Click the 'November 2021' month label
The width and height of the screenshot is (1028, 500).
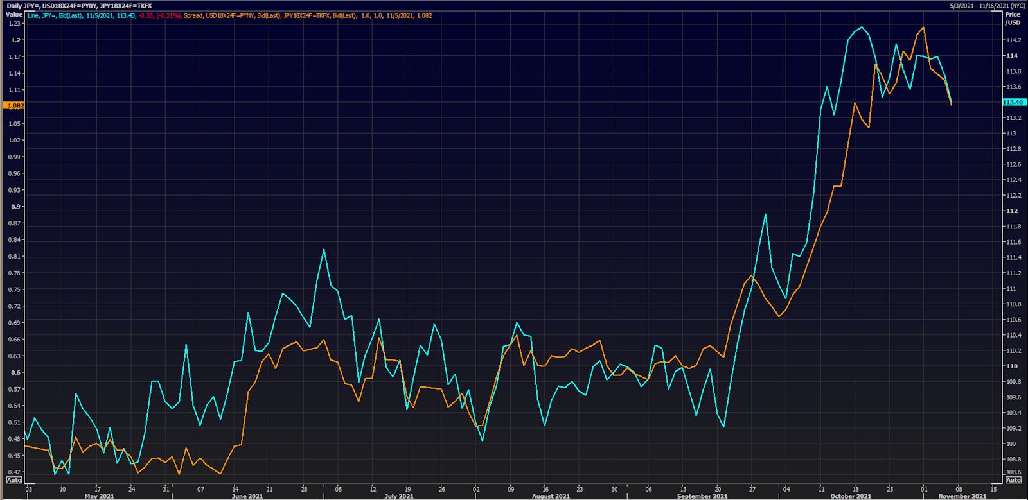pos(962,496)
